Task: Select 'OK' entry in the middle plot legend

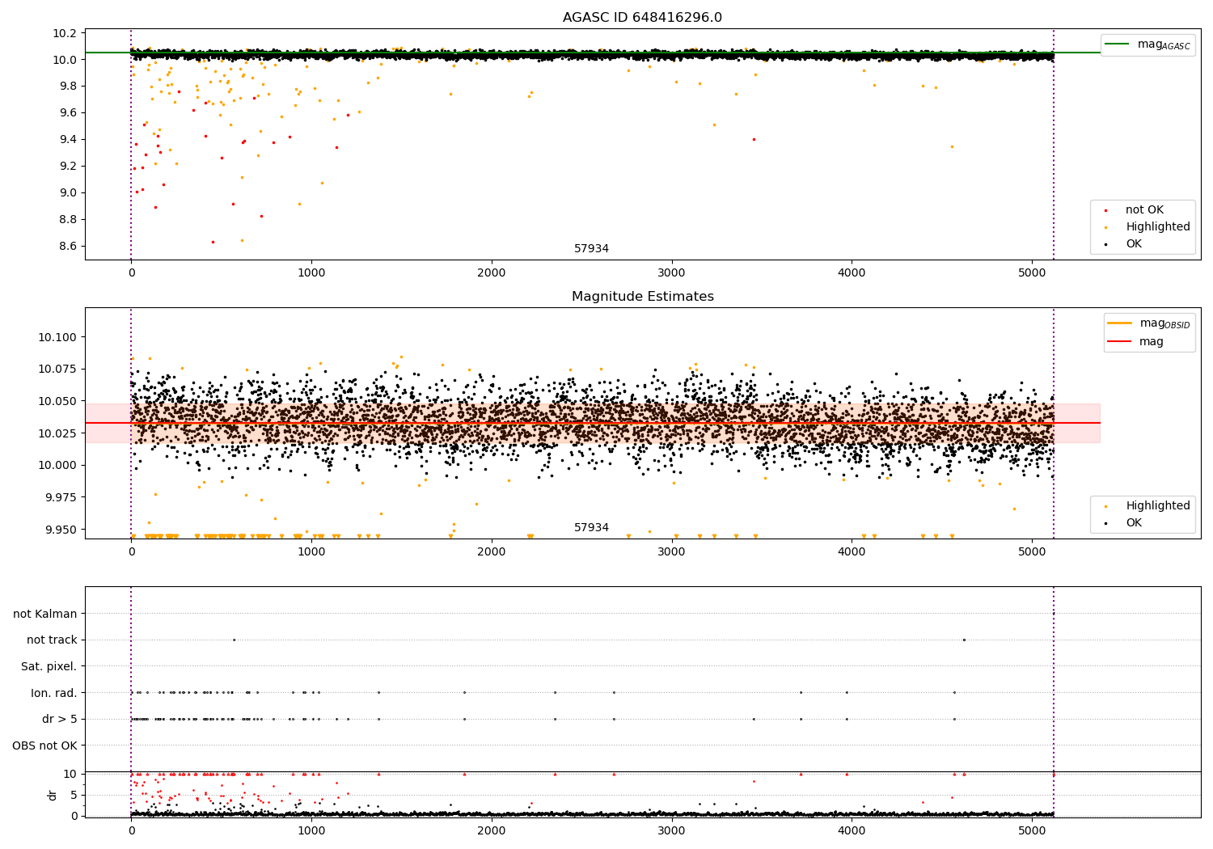Action: click(1134, 523)
